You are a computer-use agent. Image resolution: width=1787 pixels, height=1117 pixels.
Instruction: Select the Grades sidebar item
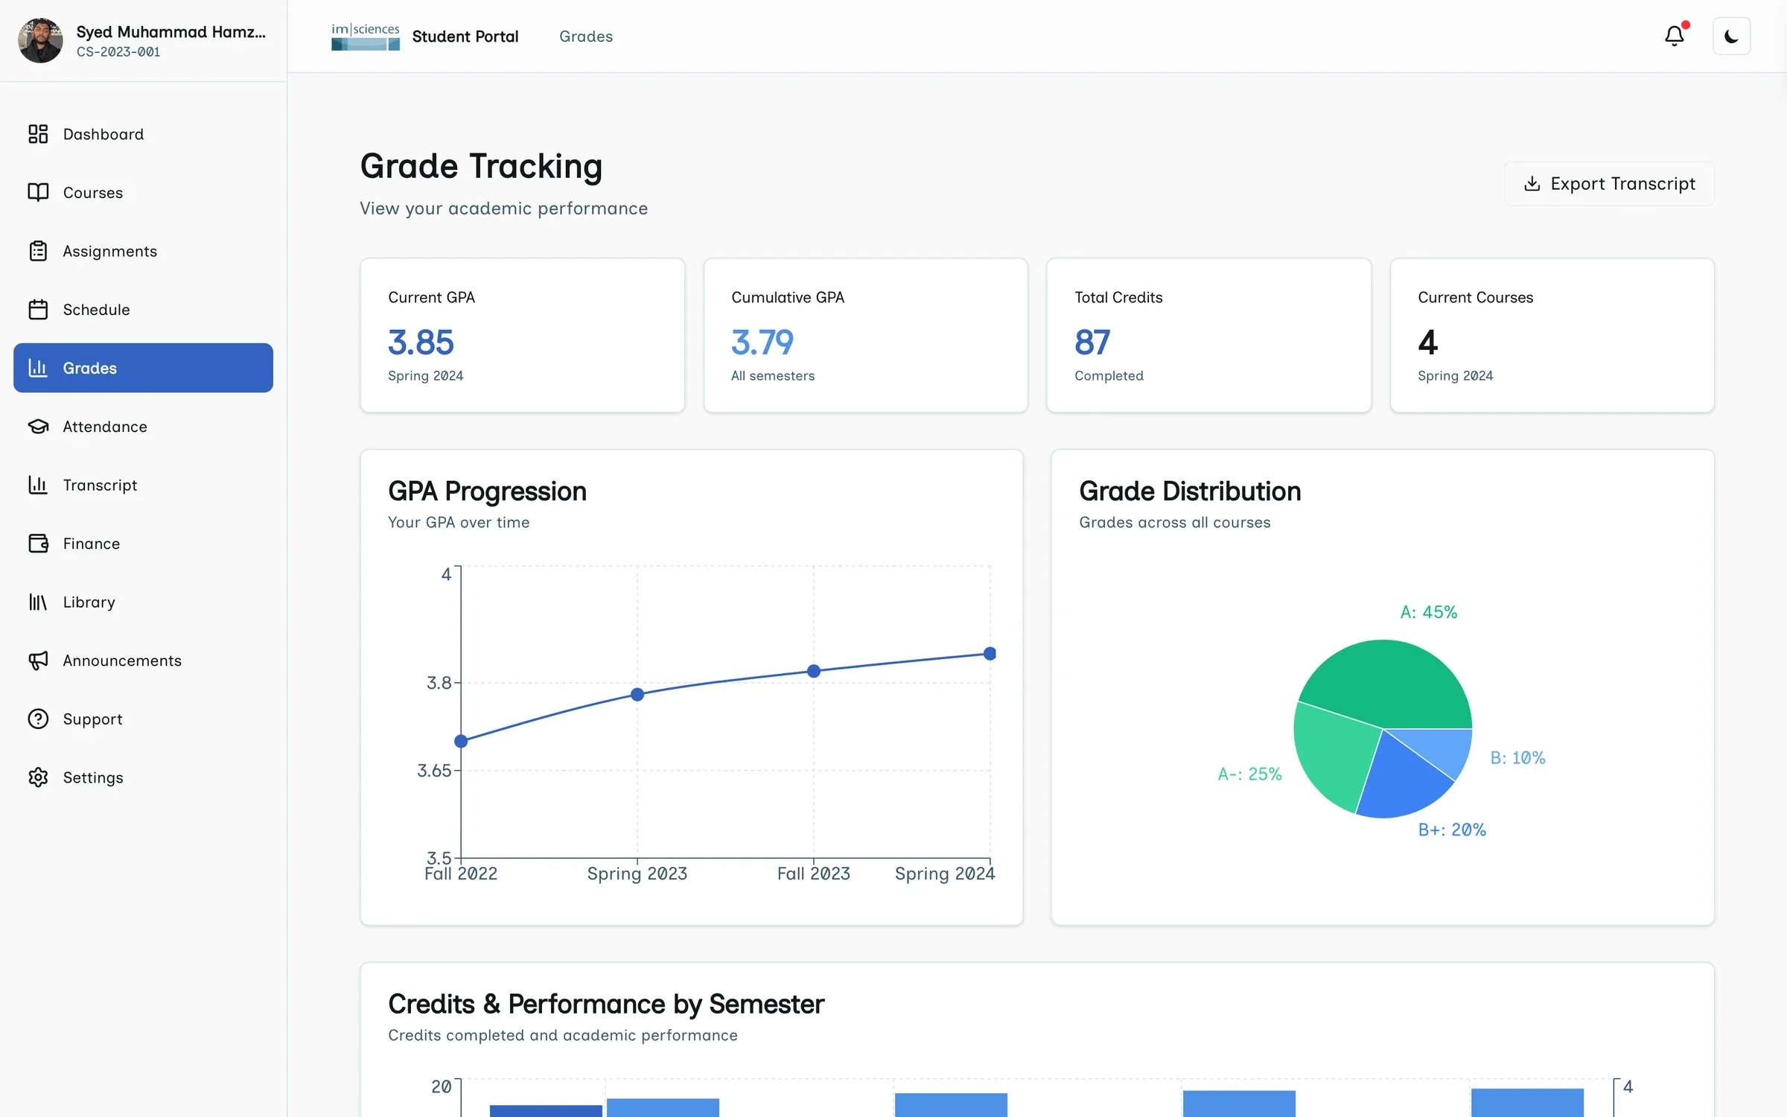tap(143, 368)
